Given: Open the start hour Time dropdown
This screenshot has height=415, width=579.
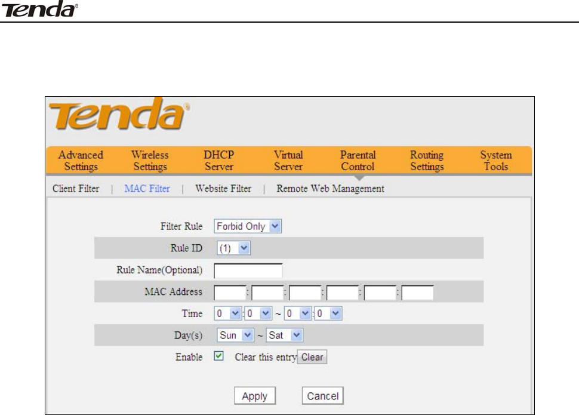Looking at the screenshot, I should click(228, 313).
